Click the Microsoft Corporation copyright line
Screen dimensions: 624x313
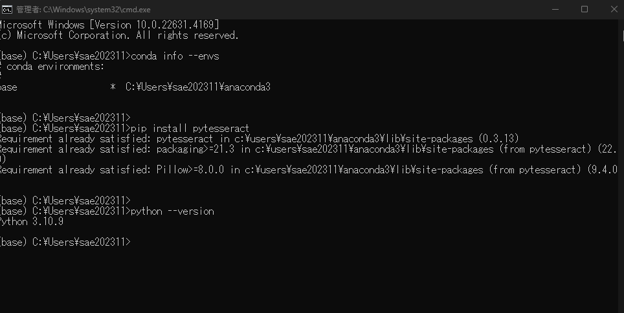[118, 36]
